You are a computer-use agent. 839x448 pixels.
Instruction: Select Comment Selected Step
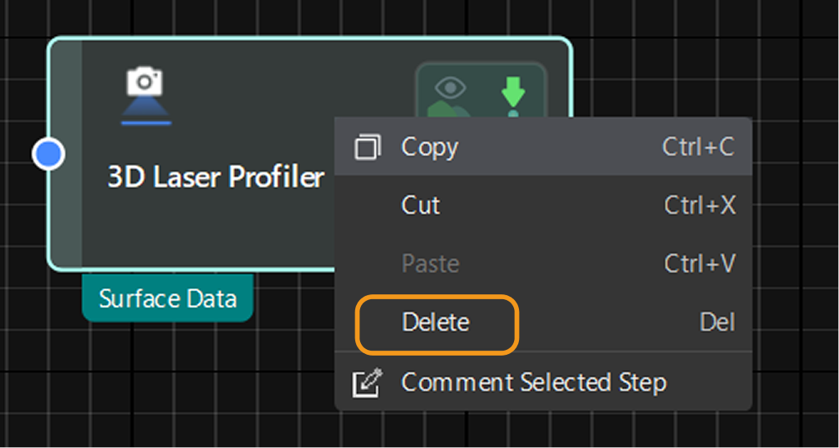(534, 383)
